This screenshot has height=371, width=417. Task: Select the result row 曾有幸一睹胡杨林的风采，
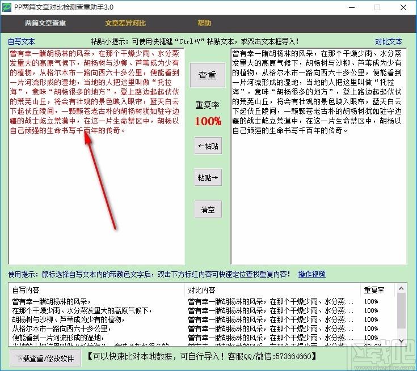[x=203, y=301]
